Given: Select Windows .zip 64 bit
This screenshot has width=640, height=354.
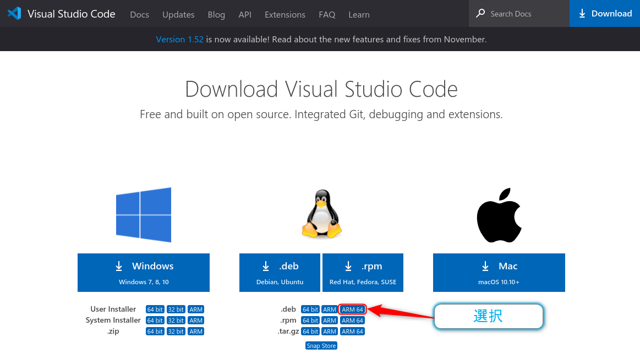Looking at the screenshot, I should 155,331.
